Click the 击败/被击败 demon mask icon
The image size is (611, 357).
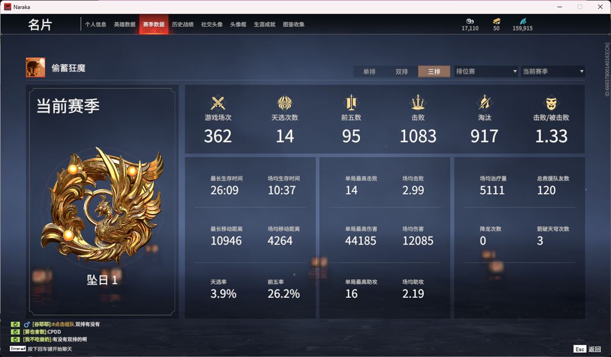pos(551,103)
